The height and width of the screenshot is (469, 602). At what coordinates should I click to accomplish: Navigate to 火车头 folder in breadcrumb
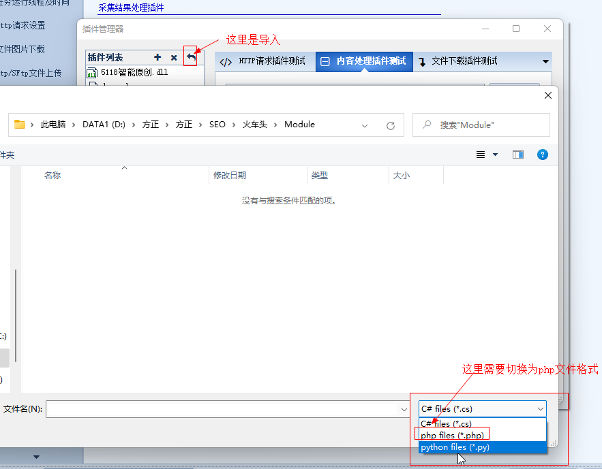[x=254, y=125]
